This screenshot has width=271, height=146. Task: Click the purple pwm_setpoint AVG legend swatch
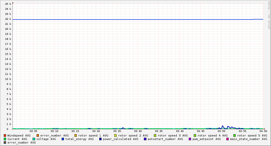190,139
